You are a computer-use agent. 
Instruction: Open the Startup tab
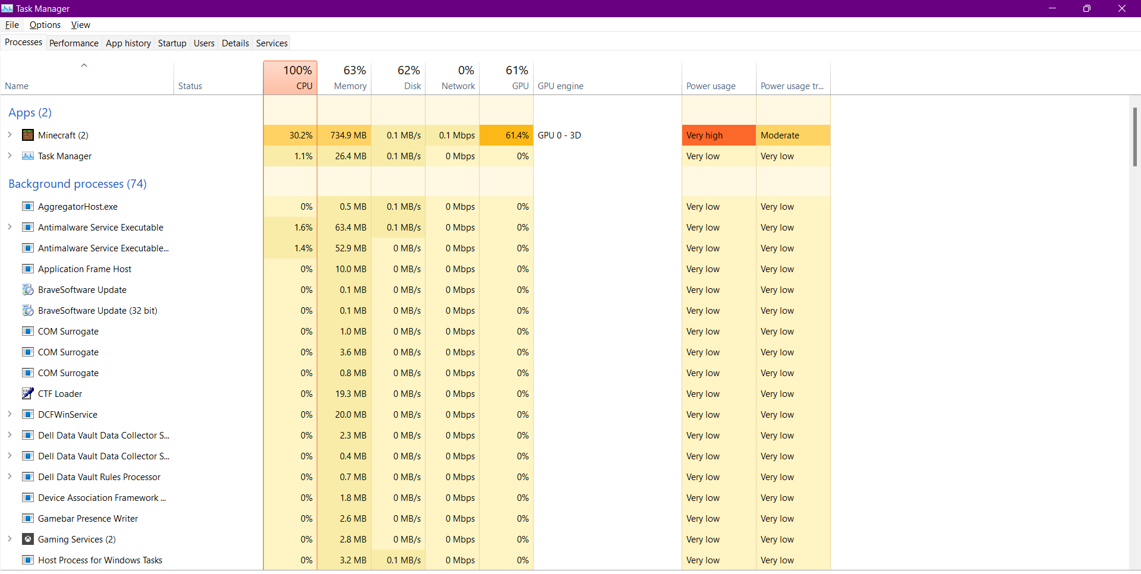(172, 43)
